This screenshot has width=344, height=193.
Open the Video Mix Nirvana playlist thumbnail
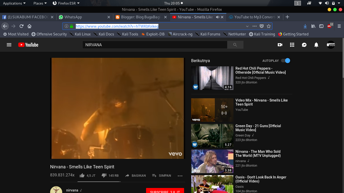[212, 110]
